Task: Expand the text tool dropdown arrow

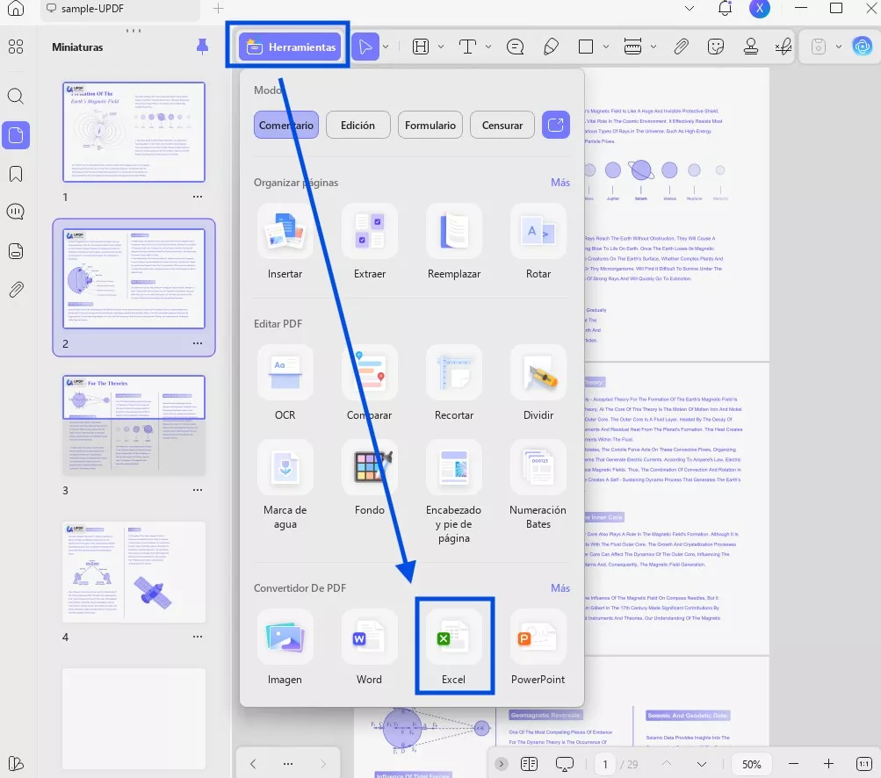Action: point(488,47)
